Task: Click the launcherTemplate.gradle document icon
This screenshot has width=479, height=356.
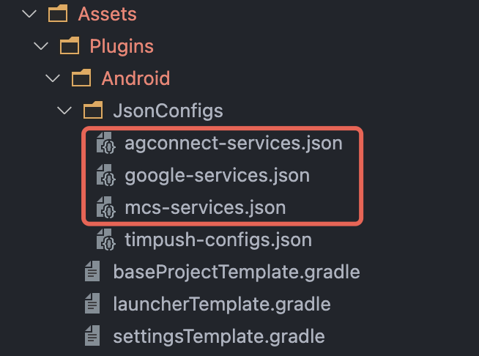Action: [92, 304]
